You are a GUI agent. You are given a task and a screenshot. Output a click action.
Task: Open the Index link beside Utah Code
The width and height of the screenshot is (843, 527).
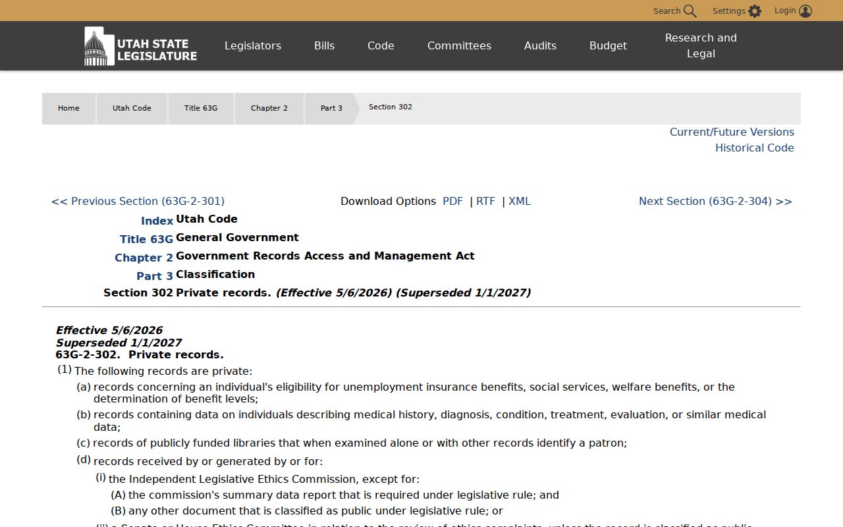click(x=157, y=221)
